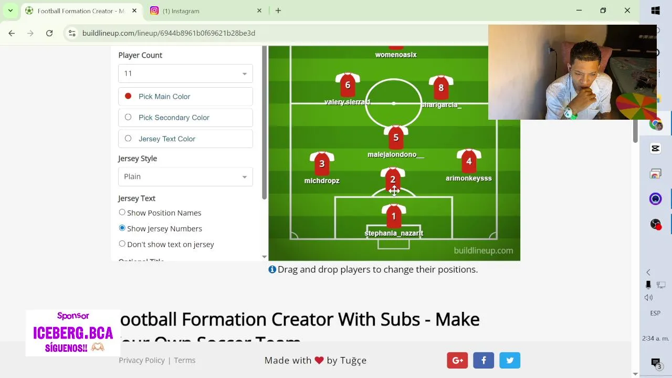Share on Google Plus button

tap(457, 360)
